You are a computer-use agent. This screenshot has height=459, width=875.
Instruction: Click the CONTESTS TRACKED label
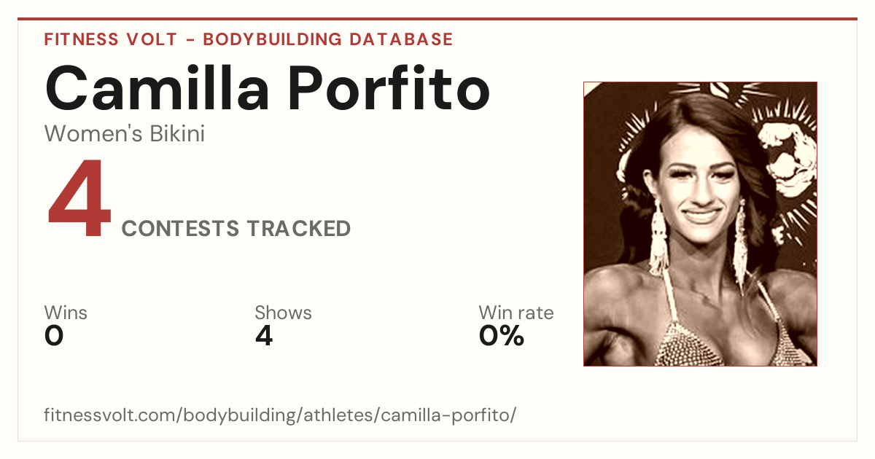tap(236, 229)
